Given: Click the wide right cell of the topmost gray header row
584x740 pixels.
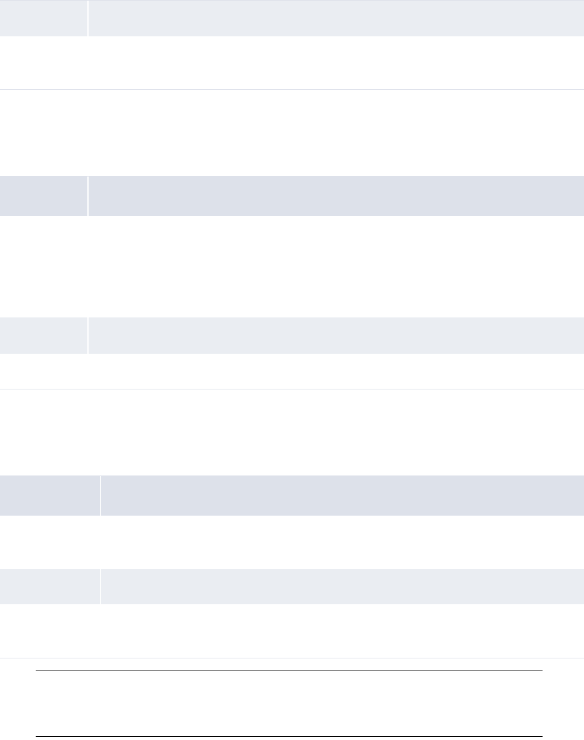Looking at the screenshot, I should click(335, 18).
